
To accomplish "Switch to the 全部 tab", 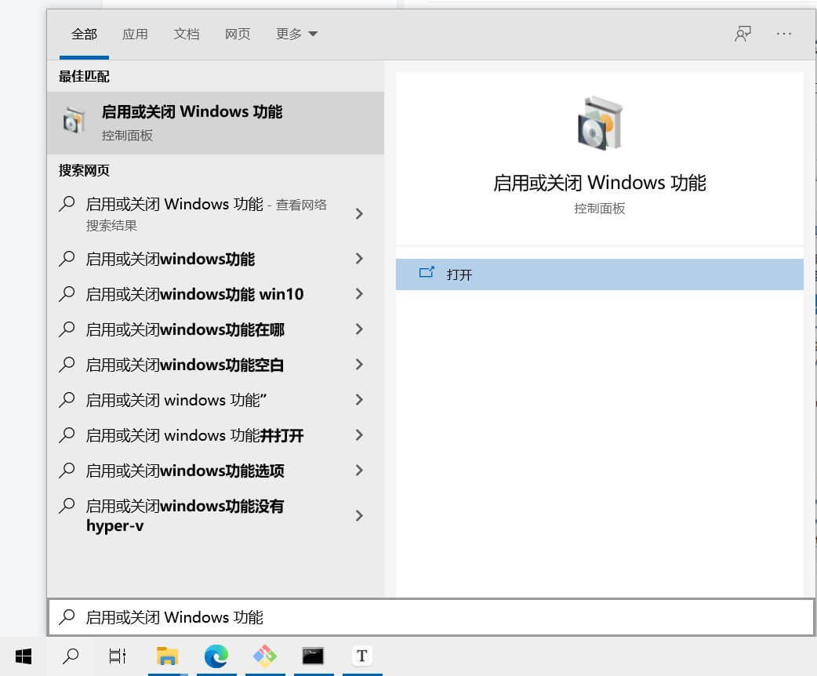I will click(x=84, y=35).
